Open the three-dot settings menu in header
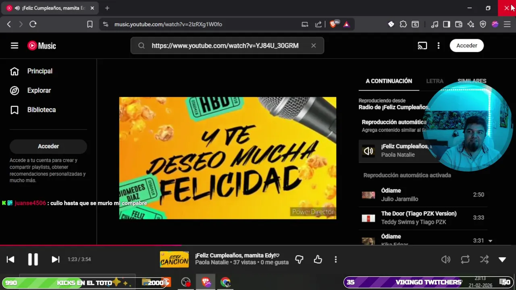The image size is (516, 290). point(439,46)
